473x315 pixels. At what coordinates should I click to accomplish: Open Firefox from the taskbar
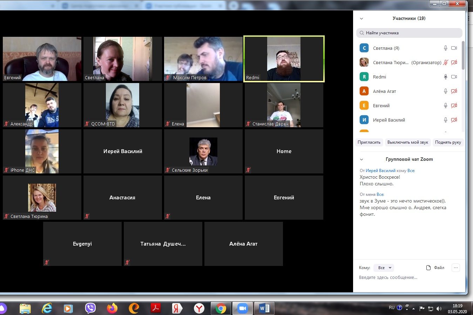(x=112, y=308)
